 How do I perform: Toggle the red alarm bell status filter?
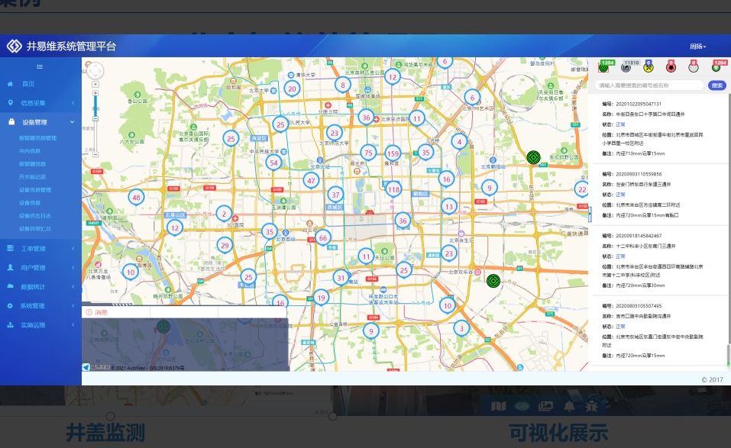click(671, 66)
